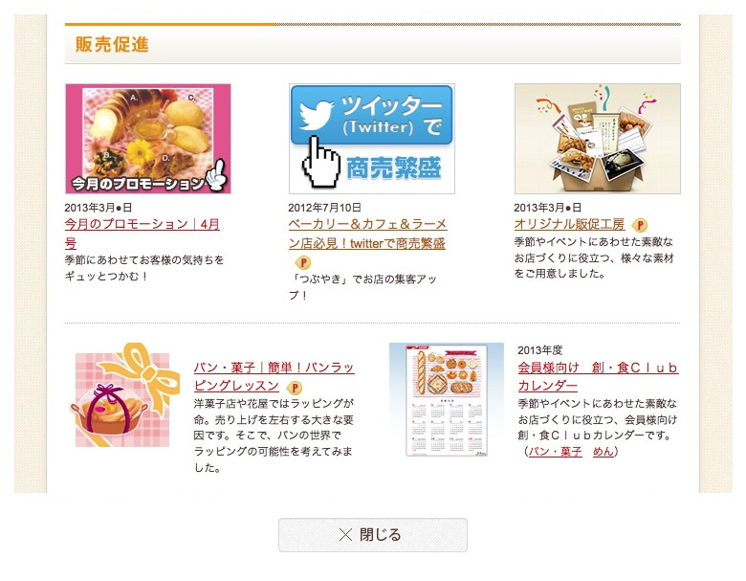Click the めん link in the calendar description
Screen dimensions: 746x581
(x=603, y=451)
